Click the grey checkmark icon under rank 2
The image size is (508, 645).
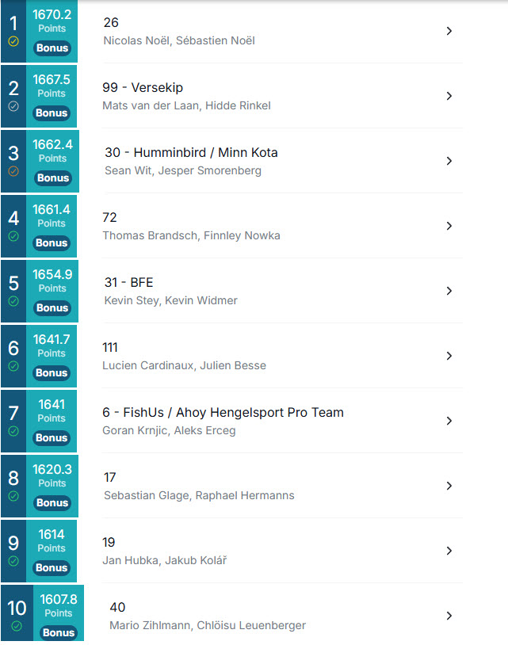(13, 106)
